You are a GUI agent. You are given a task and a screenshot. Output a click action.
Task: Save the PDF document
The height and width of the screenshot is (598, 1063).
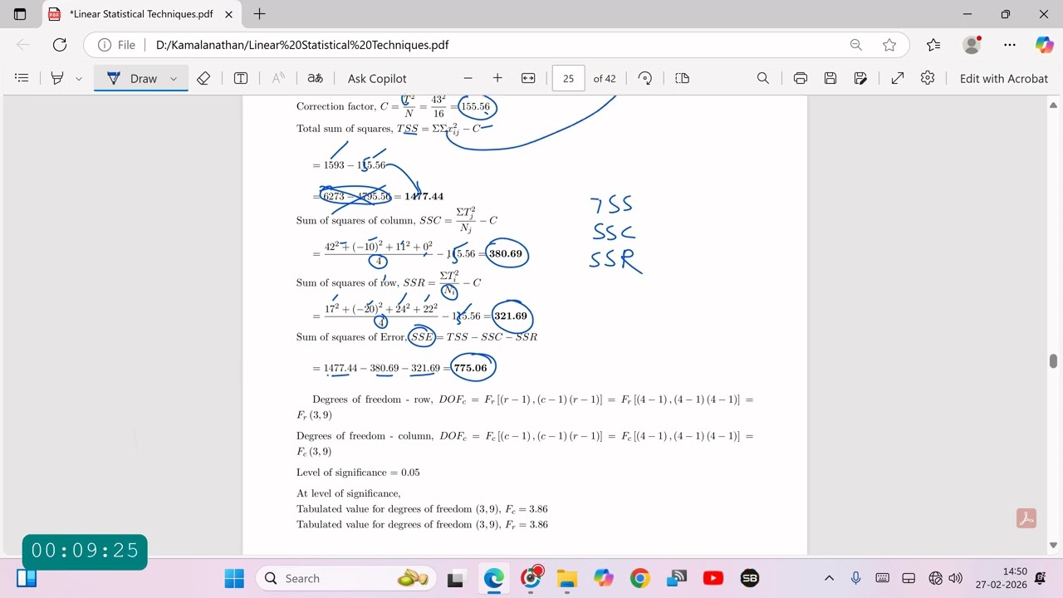[830, 78]
